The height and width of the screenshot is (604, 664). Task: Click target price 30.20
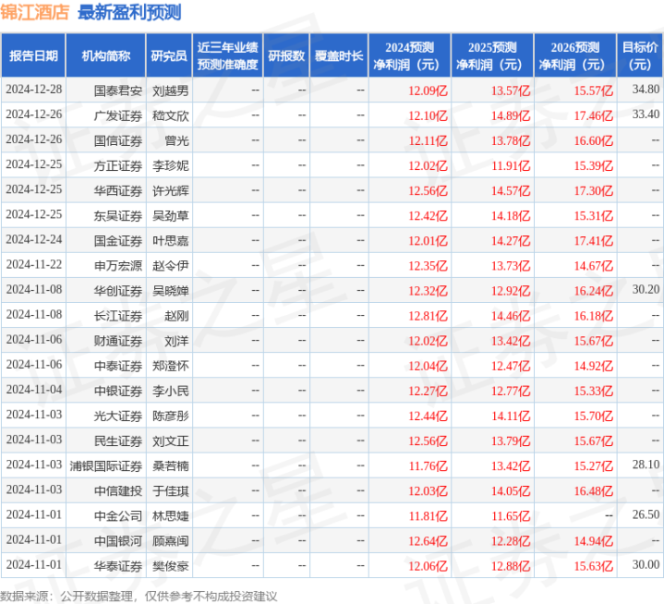(646, 289)
